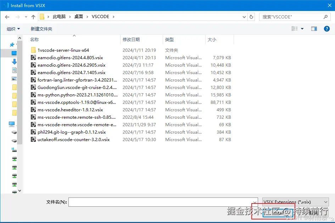335x223 pixels.
Task: Sort files by the 修改日期 column header
Action: point(131,39)
